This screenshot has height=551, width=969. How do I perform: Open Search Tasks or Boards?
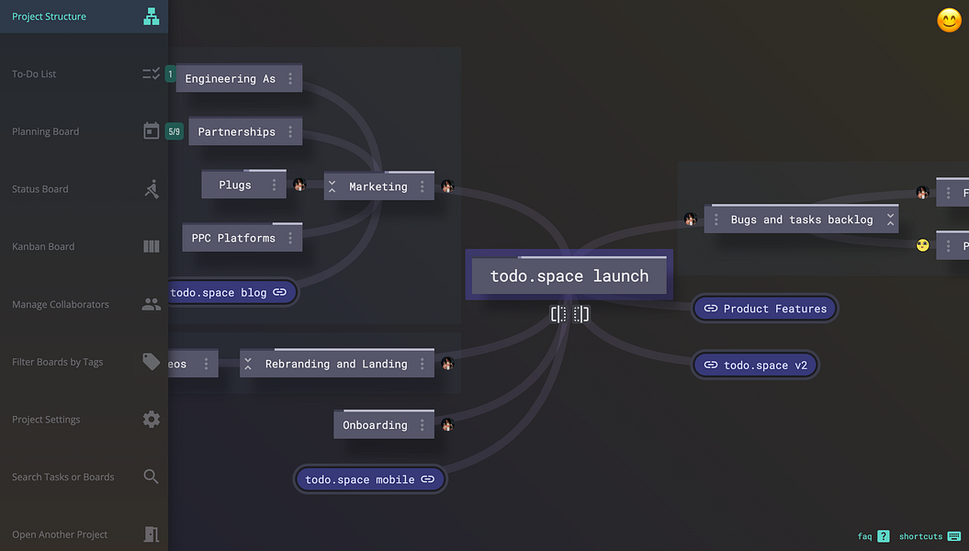tap(84, 477)
